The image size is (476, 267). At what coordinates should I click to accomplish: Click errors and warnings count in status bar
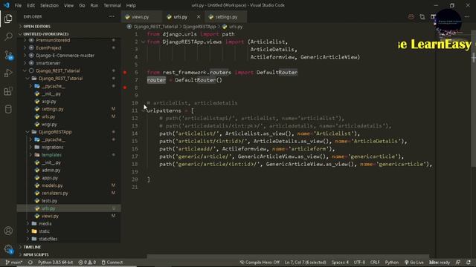pyautogui.click(x=87, y=263)
